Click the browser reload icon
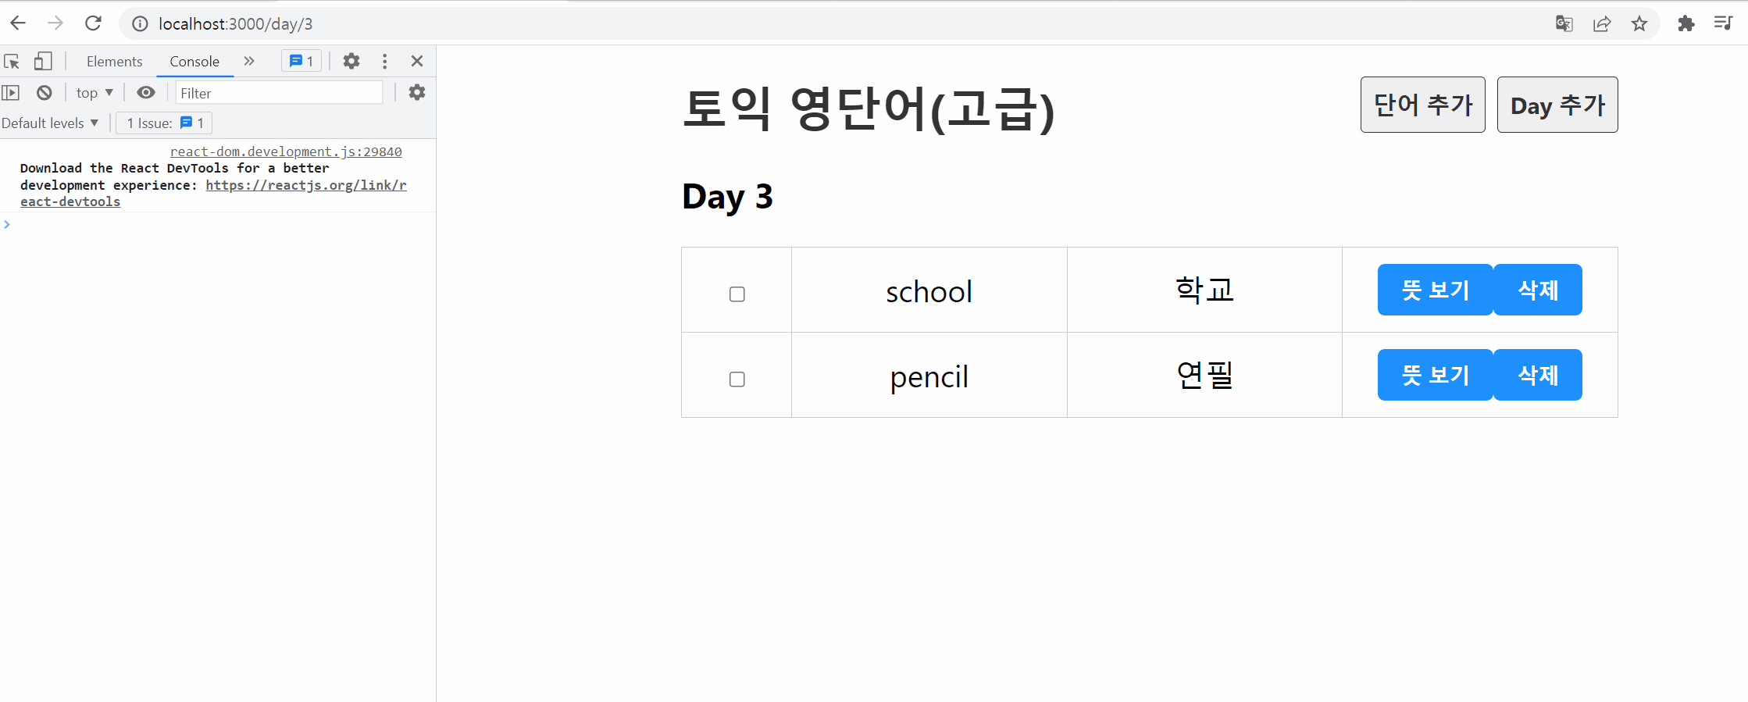This screenshot has height=702, width=1748. [x=93, y=23]
